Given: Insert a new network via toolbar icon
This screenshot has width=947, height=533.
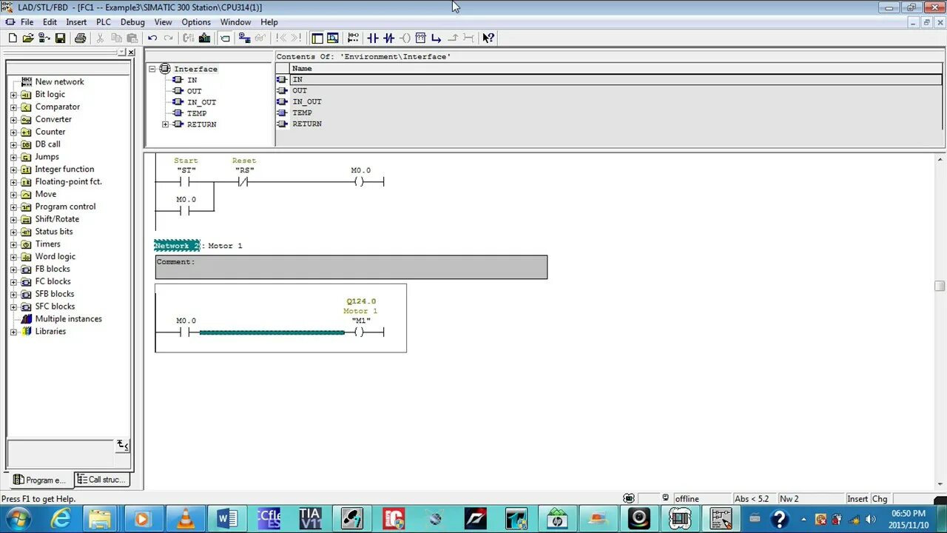Looking at the screenshot, I should tap(353, 38).
